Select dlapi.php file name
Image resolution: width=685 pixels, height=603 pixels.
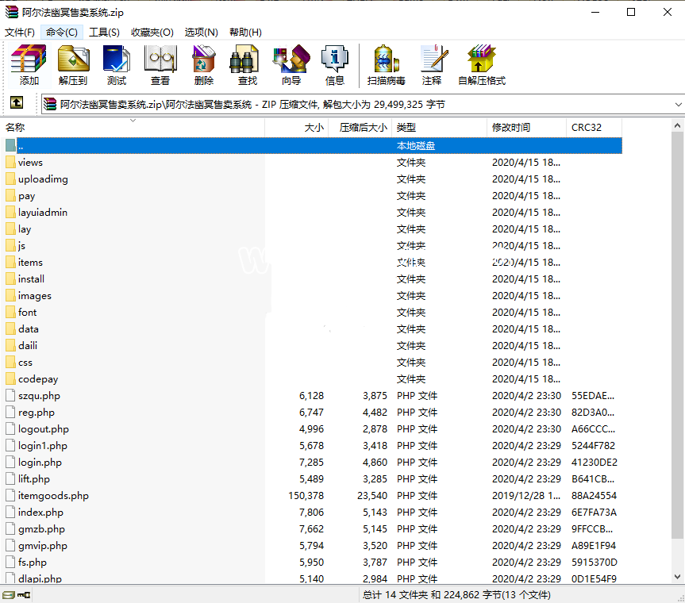pos(40,578)
